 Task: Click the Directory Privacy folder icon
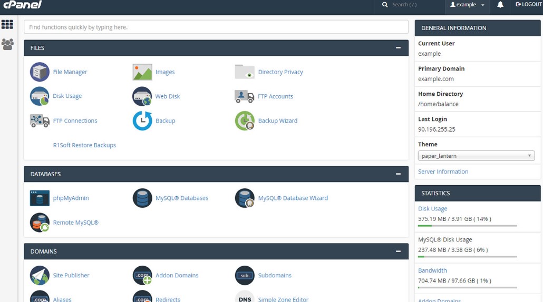tap(245, 72)
